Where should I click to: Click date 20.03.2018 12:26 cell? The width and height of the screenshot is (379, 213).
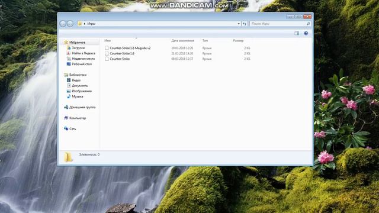click(182, 48)
